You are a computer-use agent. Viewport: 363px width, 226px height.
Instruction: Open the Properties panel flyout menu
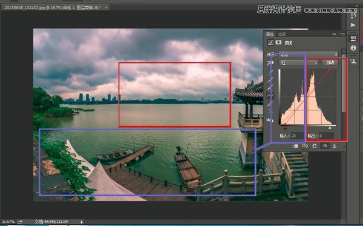342,34
